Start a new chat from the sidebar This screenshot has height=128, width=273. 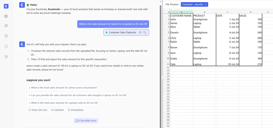[x=6, y=26]
